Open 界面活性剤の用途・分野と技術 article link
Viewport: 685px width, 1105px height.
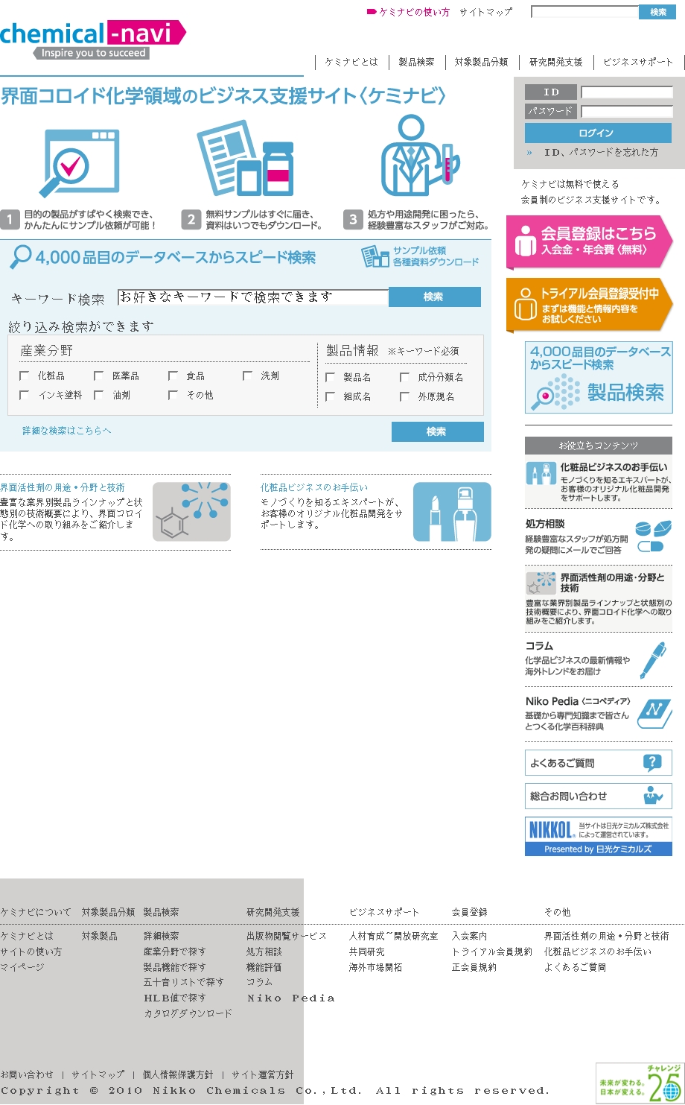coord(63,487)
